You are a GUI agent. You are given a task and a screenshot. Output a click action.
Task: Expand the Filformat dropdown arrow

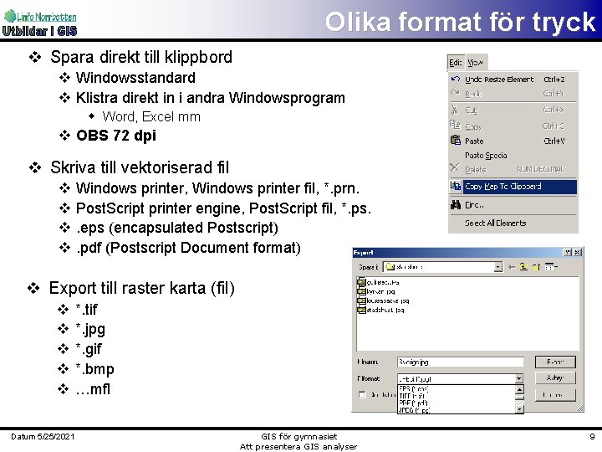pyautogui.click(x=519, y=378)
